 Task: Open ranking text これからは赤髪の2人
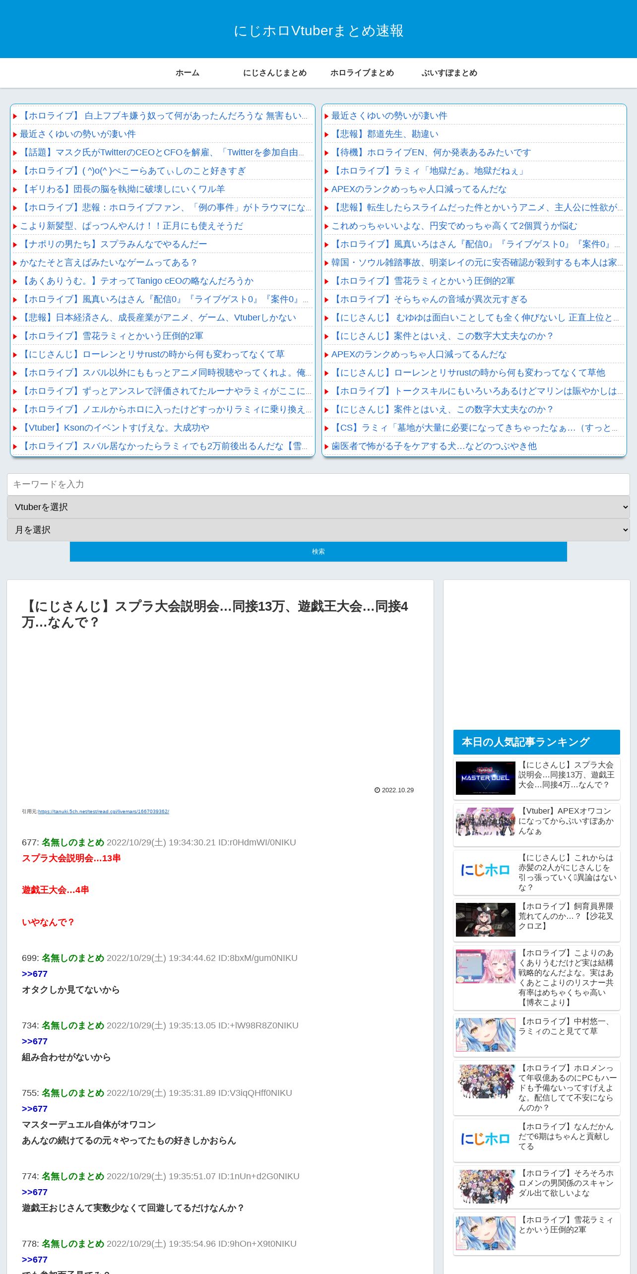[x=568, y=873]
